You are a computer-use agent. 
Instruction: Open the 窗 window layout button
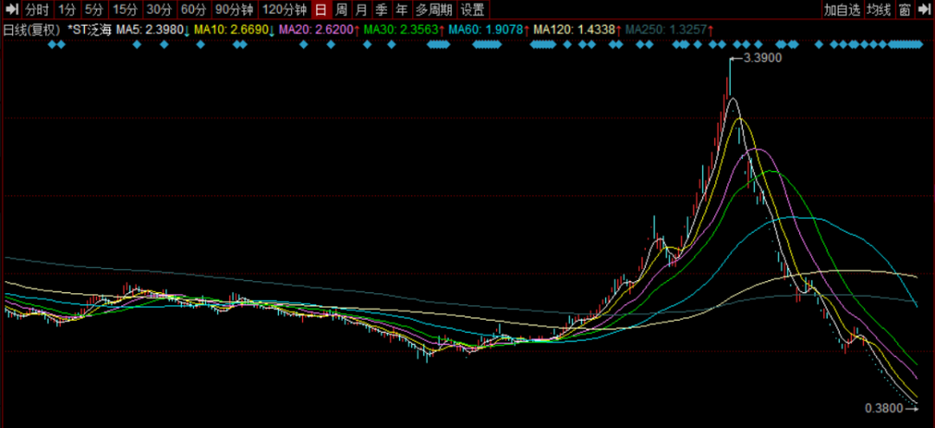coord(904,10)
